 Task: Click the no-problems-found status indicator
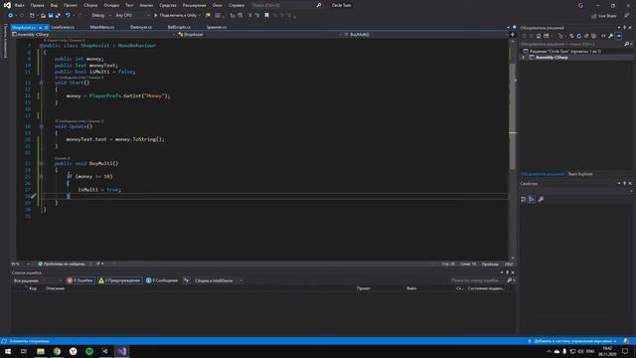point(62,264)
